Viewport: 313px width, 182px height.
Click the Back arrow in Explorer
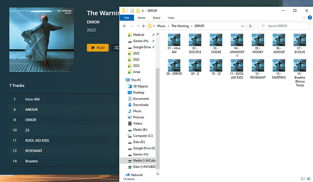point(125,26)
